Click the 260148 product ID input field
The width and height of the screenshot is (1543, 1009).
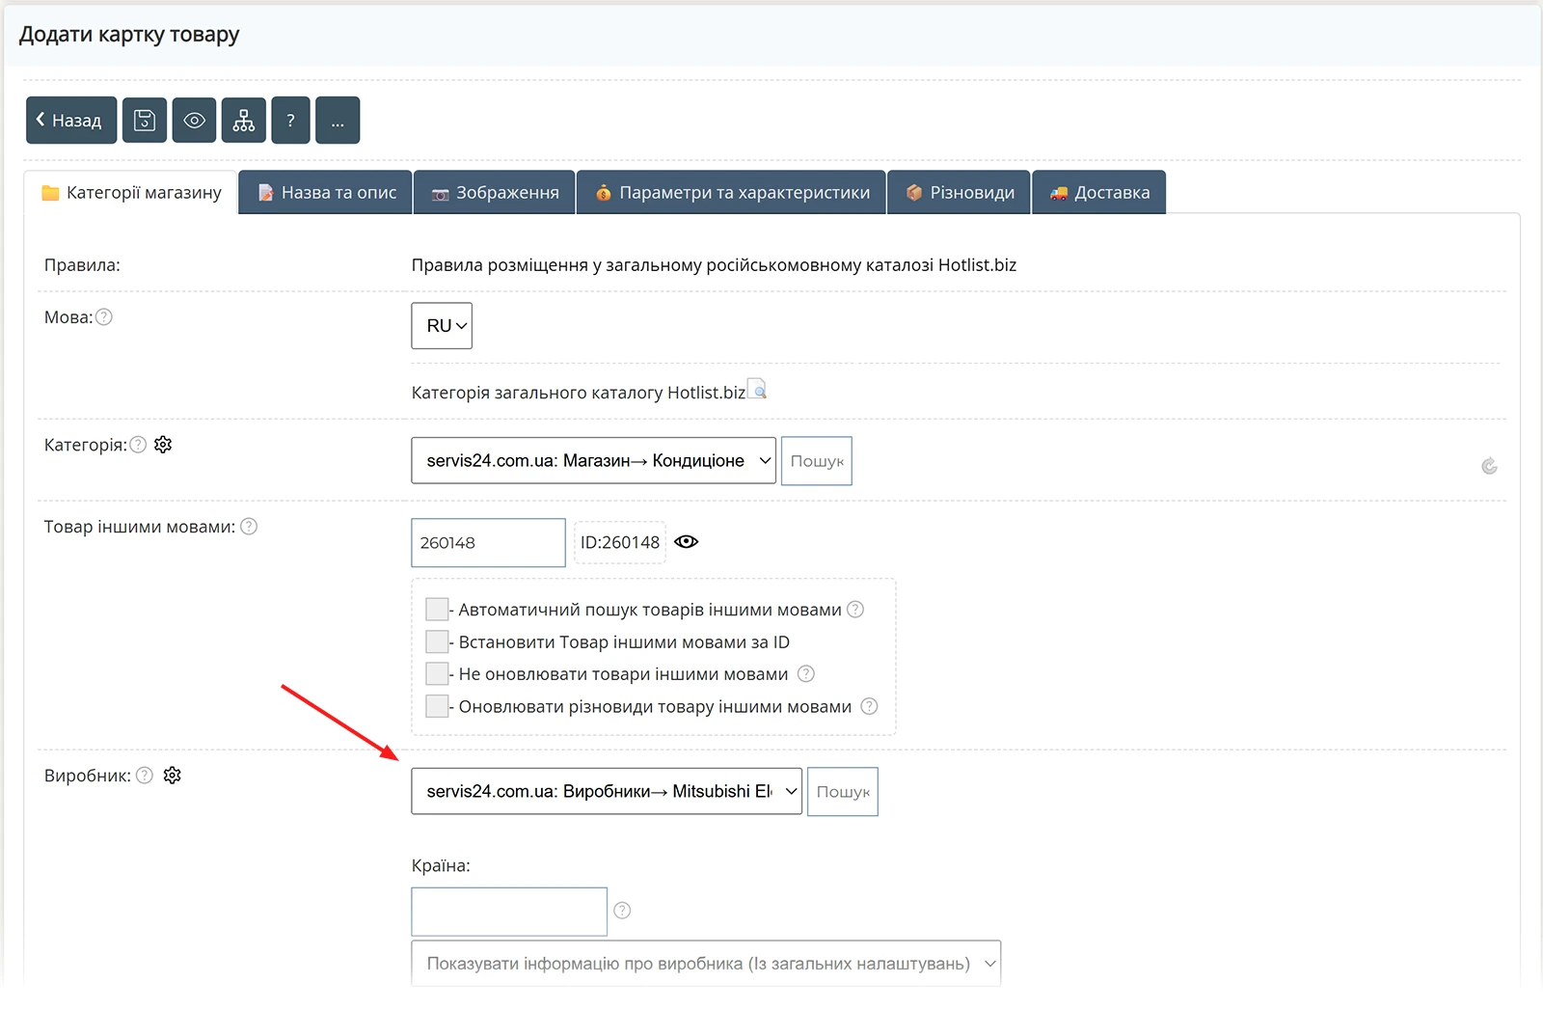coord(489,543)
